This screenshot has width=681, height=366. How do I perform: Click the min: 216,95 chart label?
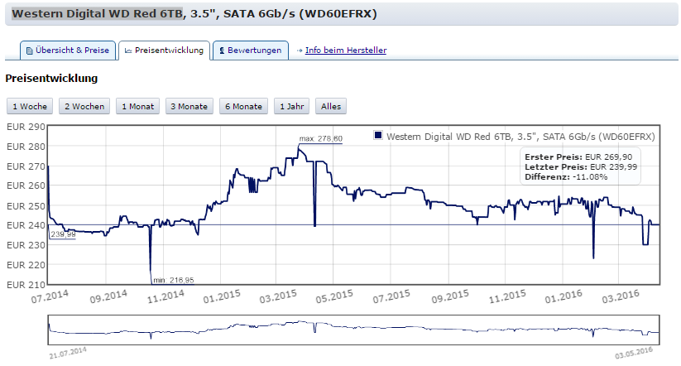click(173, 280)
